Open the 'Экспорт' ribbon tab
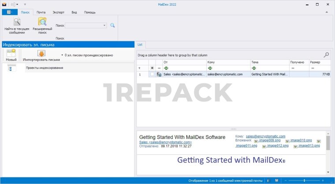 (58, 12)
